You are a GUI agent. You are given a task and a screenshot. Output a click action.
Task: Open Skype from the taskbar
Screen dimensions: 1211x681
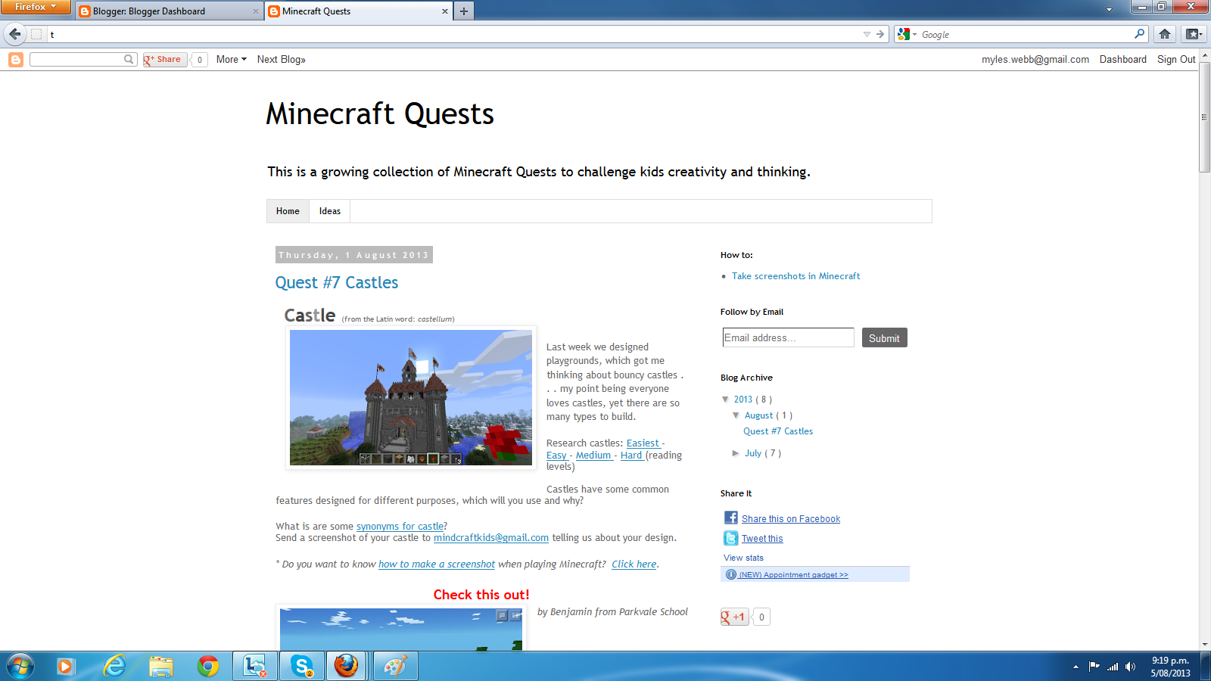[x=302, y=666]
